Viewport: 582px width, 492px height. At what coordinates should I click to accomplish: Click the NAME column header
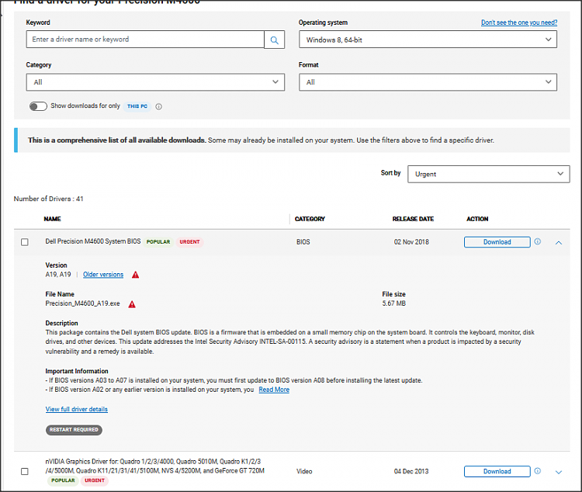click(x=52, y=219)
